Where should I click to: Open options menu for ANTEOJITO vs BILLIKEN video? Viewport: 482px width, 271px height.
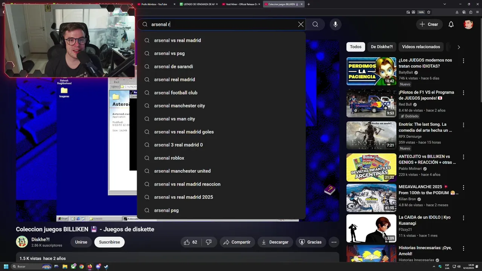tap(464, 157)
